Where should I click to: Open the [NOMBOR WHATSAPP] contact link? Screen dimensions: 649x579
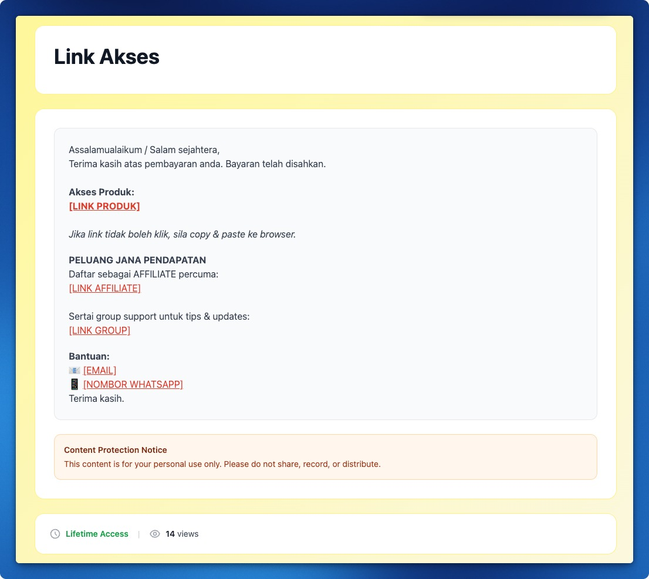[x=133, y=384]
